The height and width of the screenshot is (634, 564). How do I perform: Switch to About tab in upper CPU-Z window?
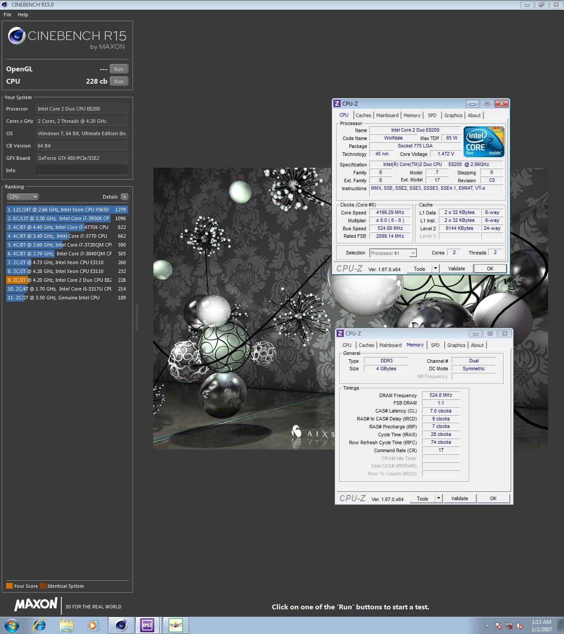474,115
